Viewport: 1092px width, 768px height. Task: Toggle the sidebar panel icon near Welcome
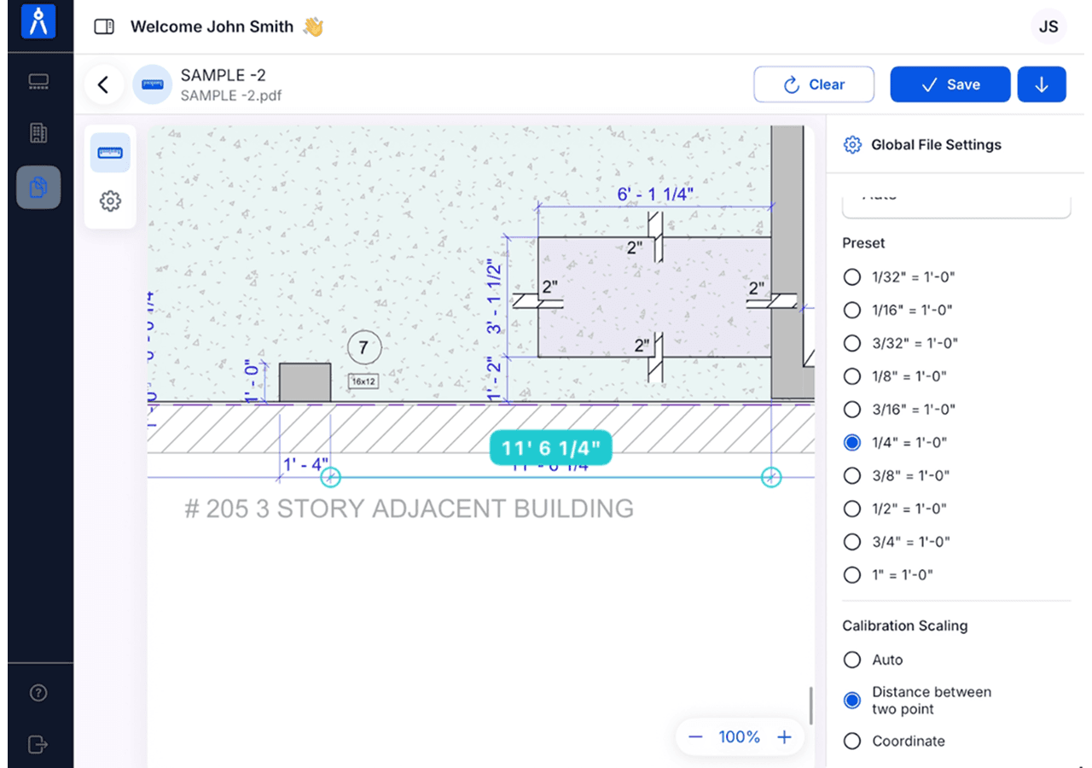[104, 27]
